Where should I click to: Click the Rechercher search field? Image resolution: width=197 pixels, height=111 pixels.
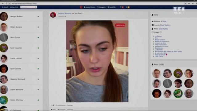27,7
